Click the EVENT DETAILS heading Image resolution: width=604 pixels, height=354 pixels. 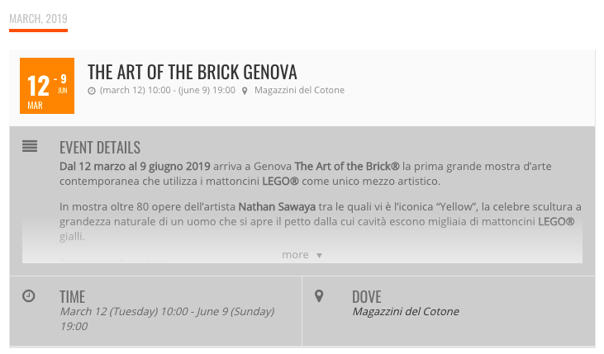[100, 148]
